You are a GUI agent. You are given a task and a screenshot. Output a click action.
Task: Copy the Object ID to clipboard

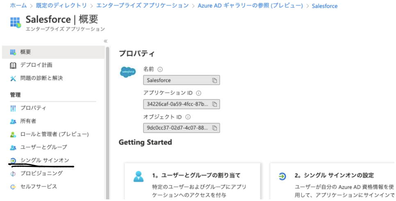[x=214, y=128]
